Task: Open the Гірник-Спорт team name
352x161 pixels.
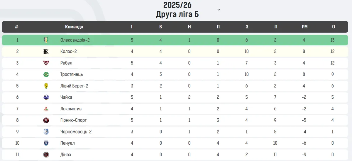Action: click(x=73, y=120)
